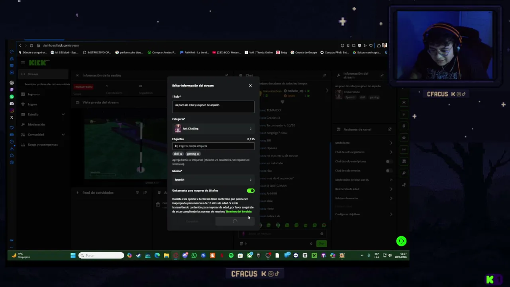Click the Elige tu propia etiqueta search field
Viewport: 510px width, 287px height.
click(213, 146)
